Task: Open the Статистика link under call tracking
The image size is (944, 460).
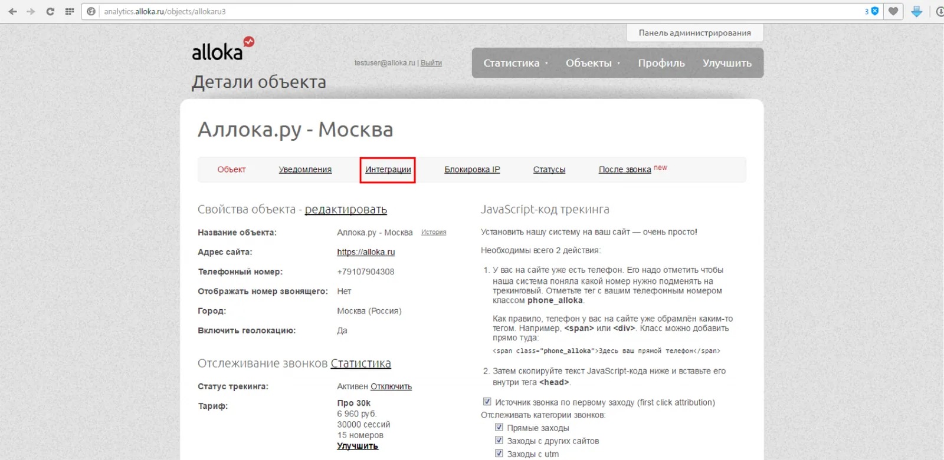Action: pyautogui.click(x=360, y=363)
